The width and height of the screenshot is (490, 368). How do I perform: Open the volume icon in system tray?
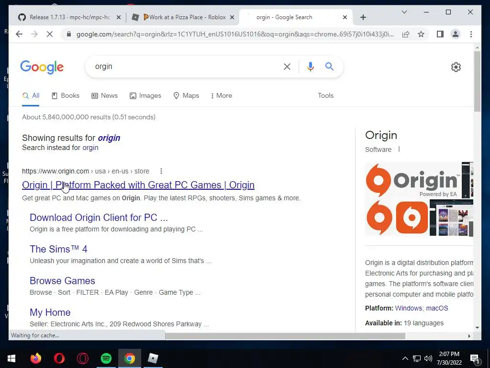(428, 358)
